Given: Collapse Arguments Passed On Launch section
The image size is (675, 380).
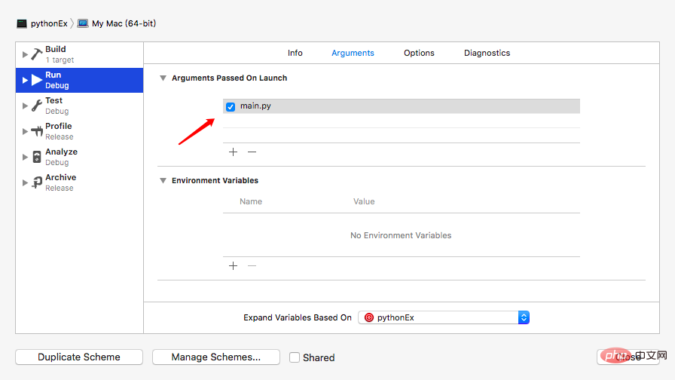Looking at the screenshot, I should (163, 78).
